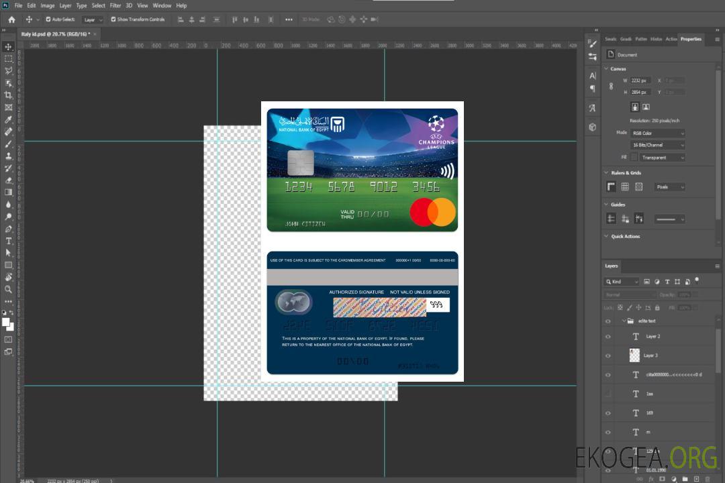Toggle visibility of the 'citta0000000' text layer

[608, 375]
